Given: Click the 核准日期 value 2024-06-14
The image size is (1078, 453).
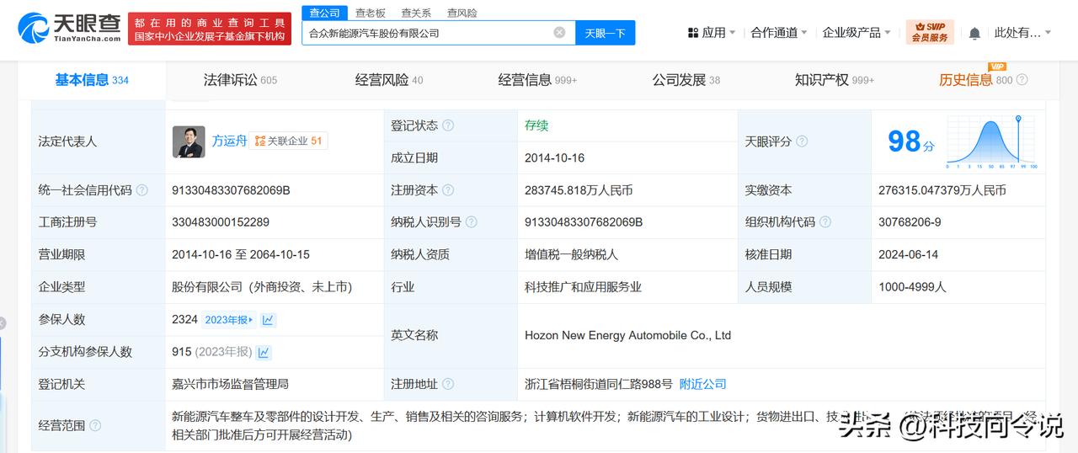Looking at the screenshot, I should [908, 254].
